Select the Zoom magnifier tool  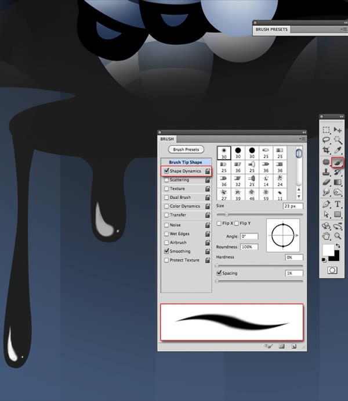(338, 236)
